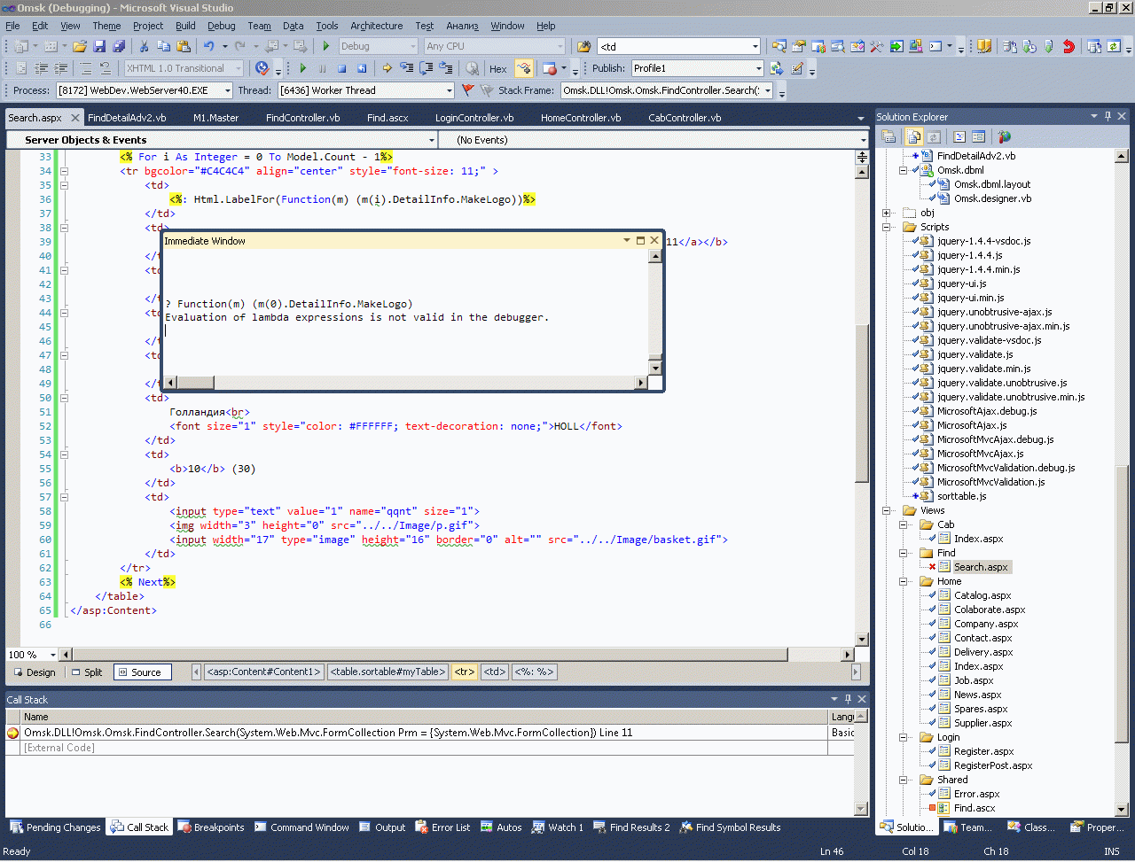Image resolution: width=1135 pixels, height=862 pixels.
Task: Open the Process dropdown list
Action: coord(228,90)
